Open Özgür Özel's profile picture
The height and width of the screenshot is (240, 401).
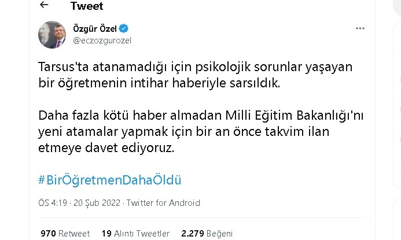pyautogui.click(x=50, y=34)
